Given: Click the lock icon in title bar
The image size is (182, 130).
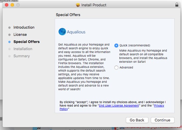Looking at the screenshot, I should pyautogui.click(x=177, y=5).
